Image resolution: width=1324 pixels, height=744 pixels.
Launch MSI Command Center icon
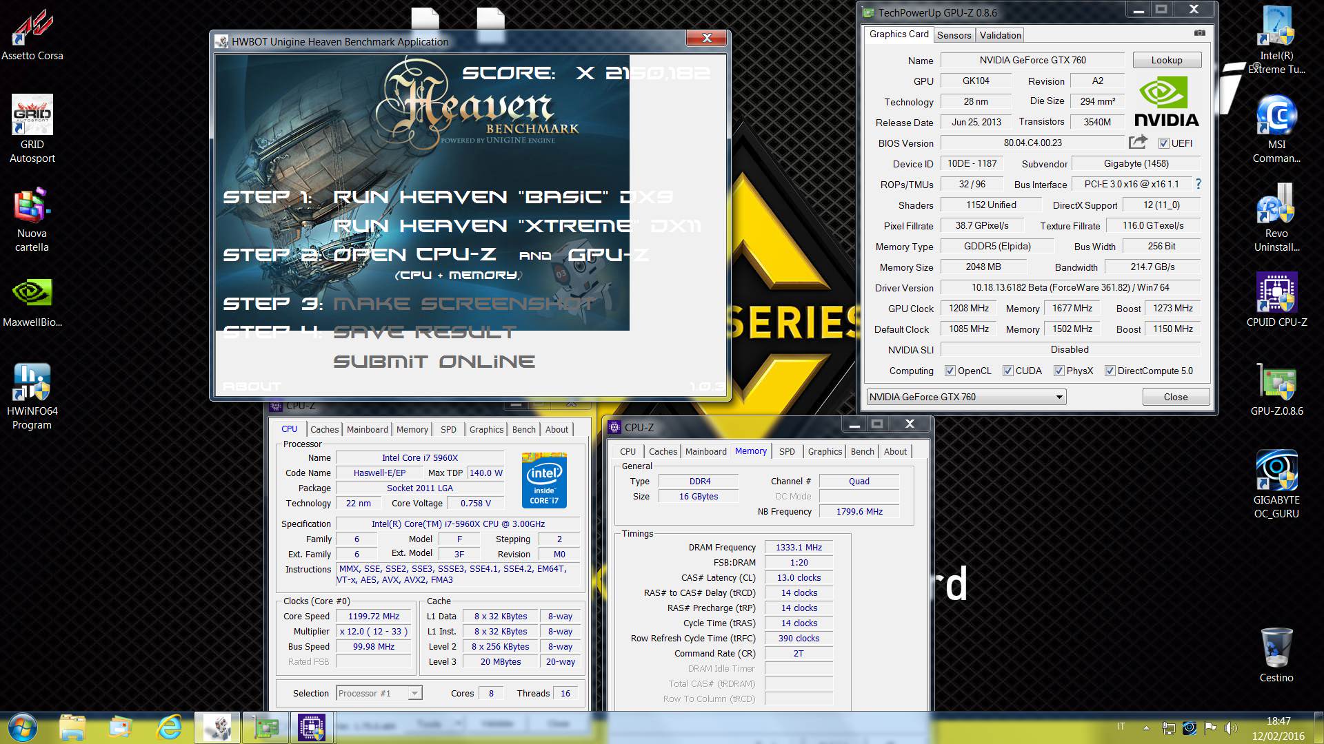[1276, 129]
